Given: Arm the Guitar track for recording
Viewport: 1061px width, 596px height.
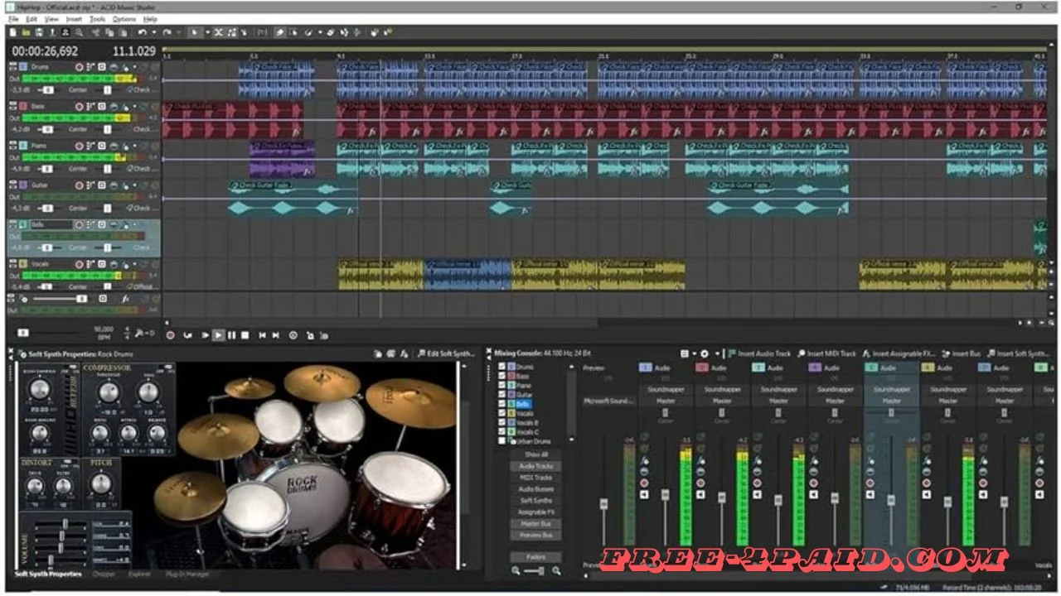Looking at the screenshot, I should coord(79,185).
